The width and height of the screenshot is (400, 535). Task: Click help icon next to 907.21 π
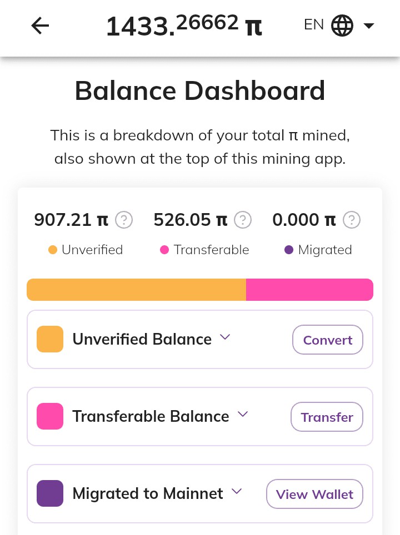pyautogui.click(x=124, y=220)
